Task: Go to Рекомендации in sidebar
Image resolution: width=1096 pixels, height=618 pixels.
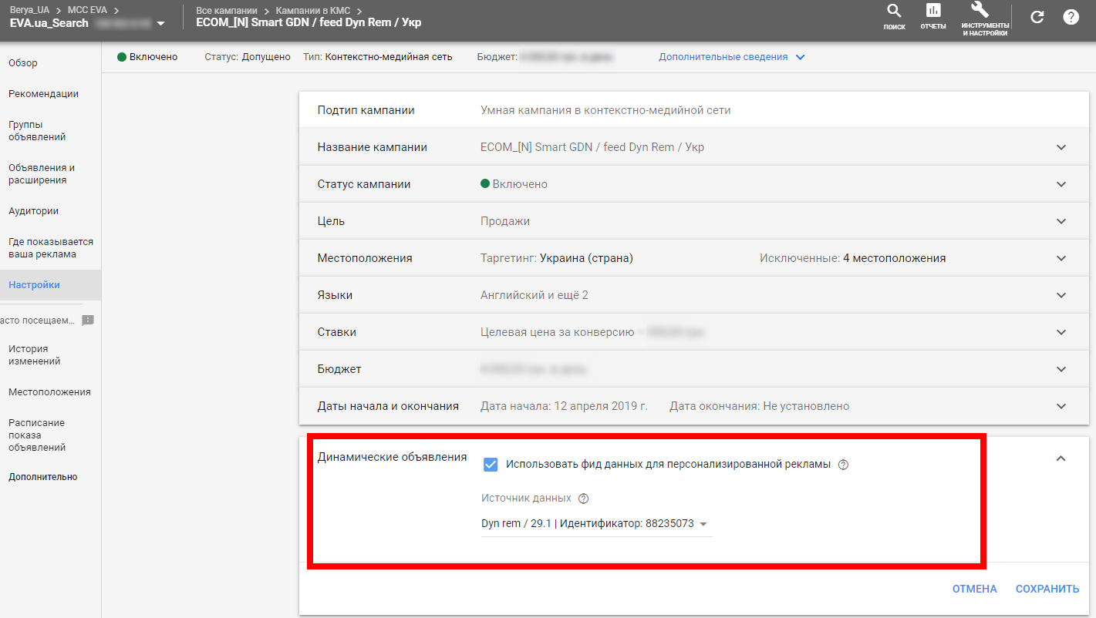Action: [43, 94]
